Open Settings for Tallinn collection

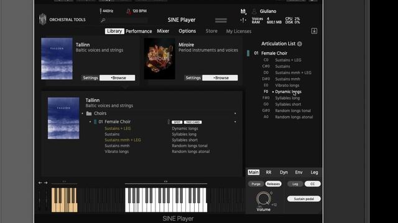click(x=90, y=77)
